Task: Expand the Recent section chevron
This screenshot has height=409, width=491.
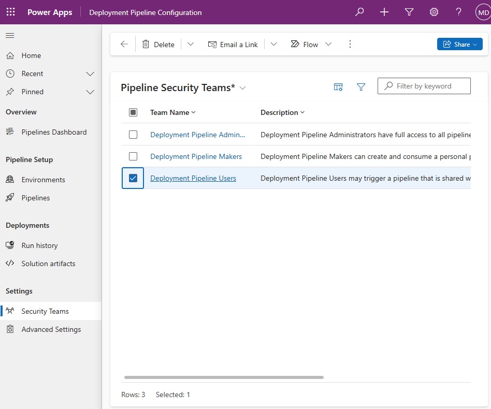Action: 90,74
